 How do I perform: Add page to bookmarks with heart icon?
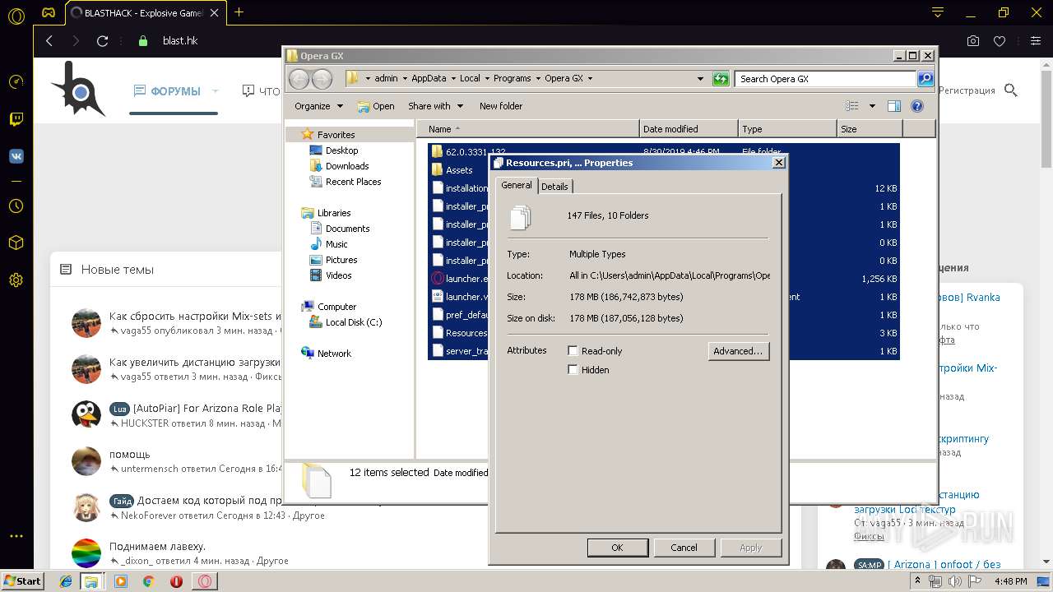[x=1000, y=41]
